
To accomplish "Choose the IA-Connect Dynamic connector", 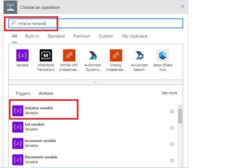I will pyautogui.click(x=92, y=55).
